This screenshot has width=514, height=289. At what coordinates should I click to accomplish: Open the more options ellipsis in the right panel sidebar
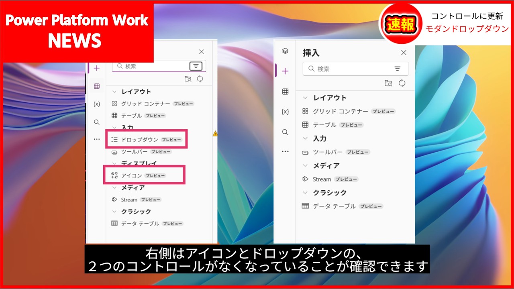(285, 152)
